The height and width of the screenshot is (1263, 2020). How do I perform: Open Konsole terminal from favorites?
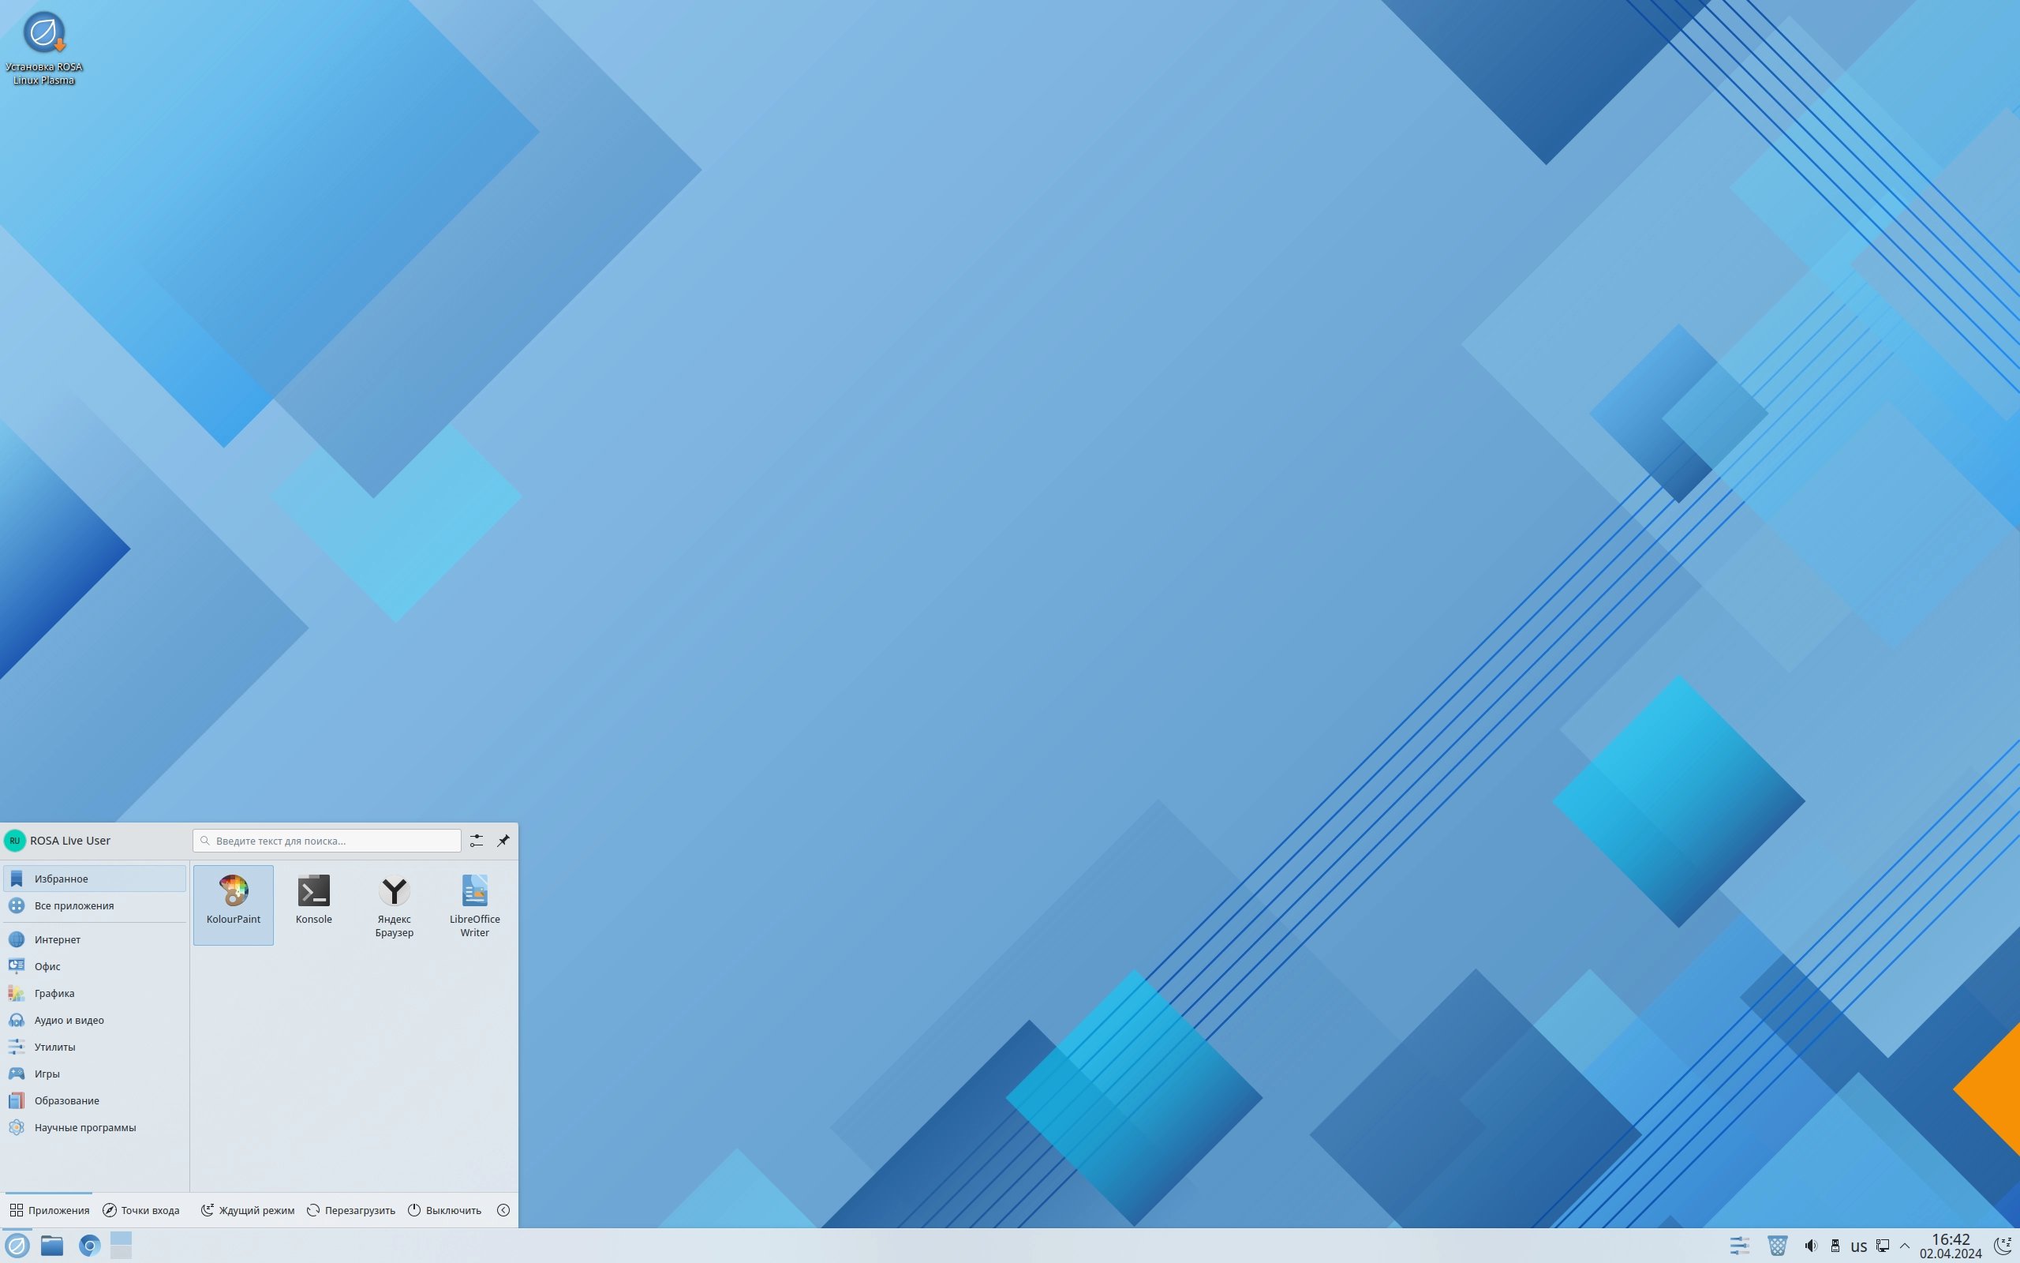click(x=313, y=900)
